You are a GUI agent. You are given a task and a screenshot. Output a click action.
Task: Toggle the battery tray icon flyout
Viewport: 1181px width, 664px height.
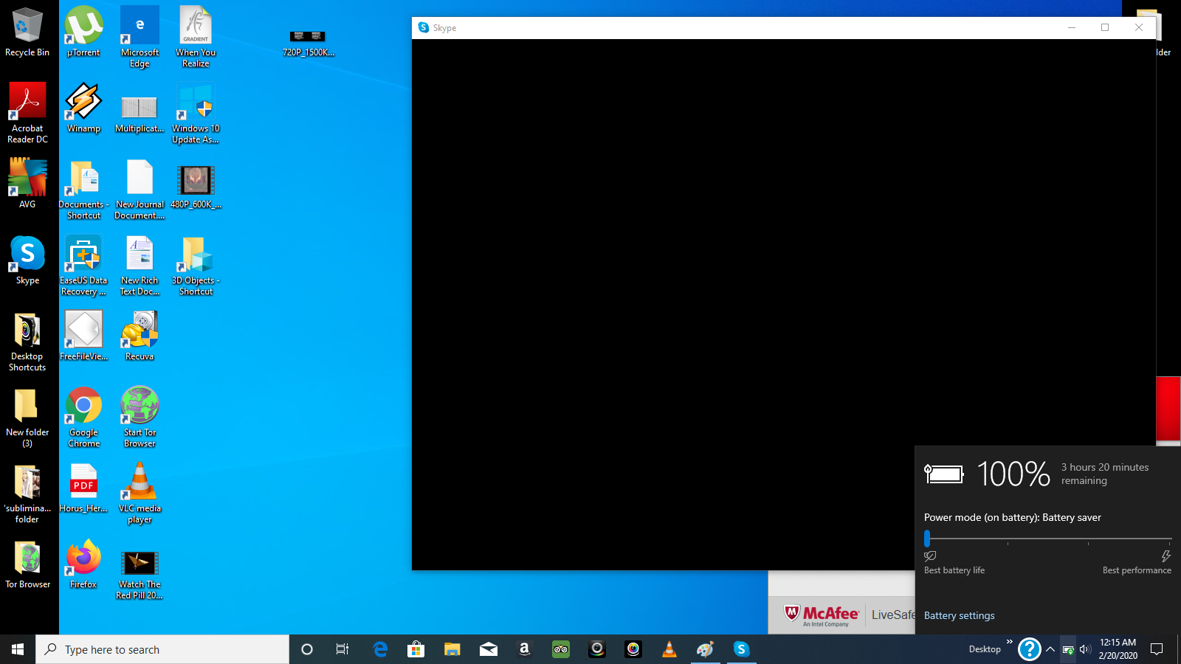click(x=1068, y=649)
